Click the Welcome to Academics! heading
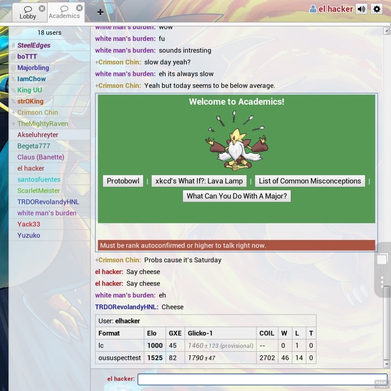This screenshot has height=391, width=391. coord(237,102)
